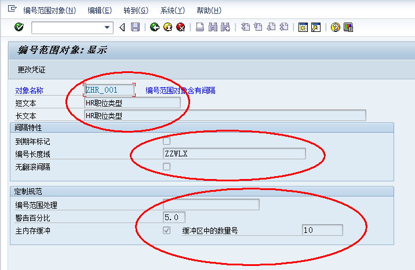
Task: Click the 短文本 field HR职位类型
Action: (132, 103)
